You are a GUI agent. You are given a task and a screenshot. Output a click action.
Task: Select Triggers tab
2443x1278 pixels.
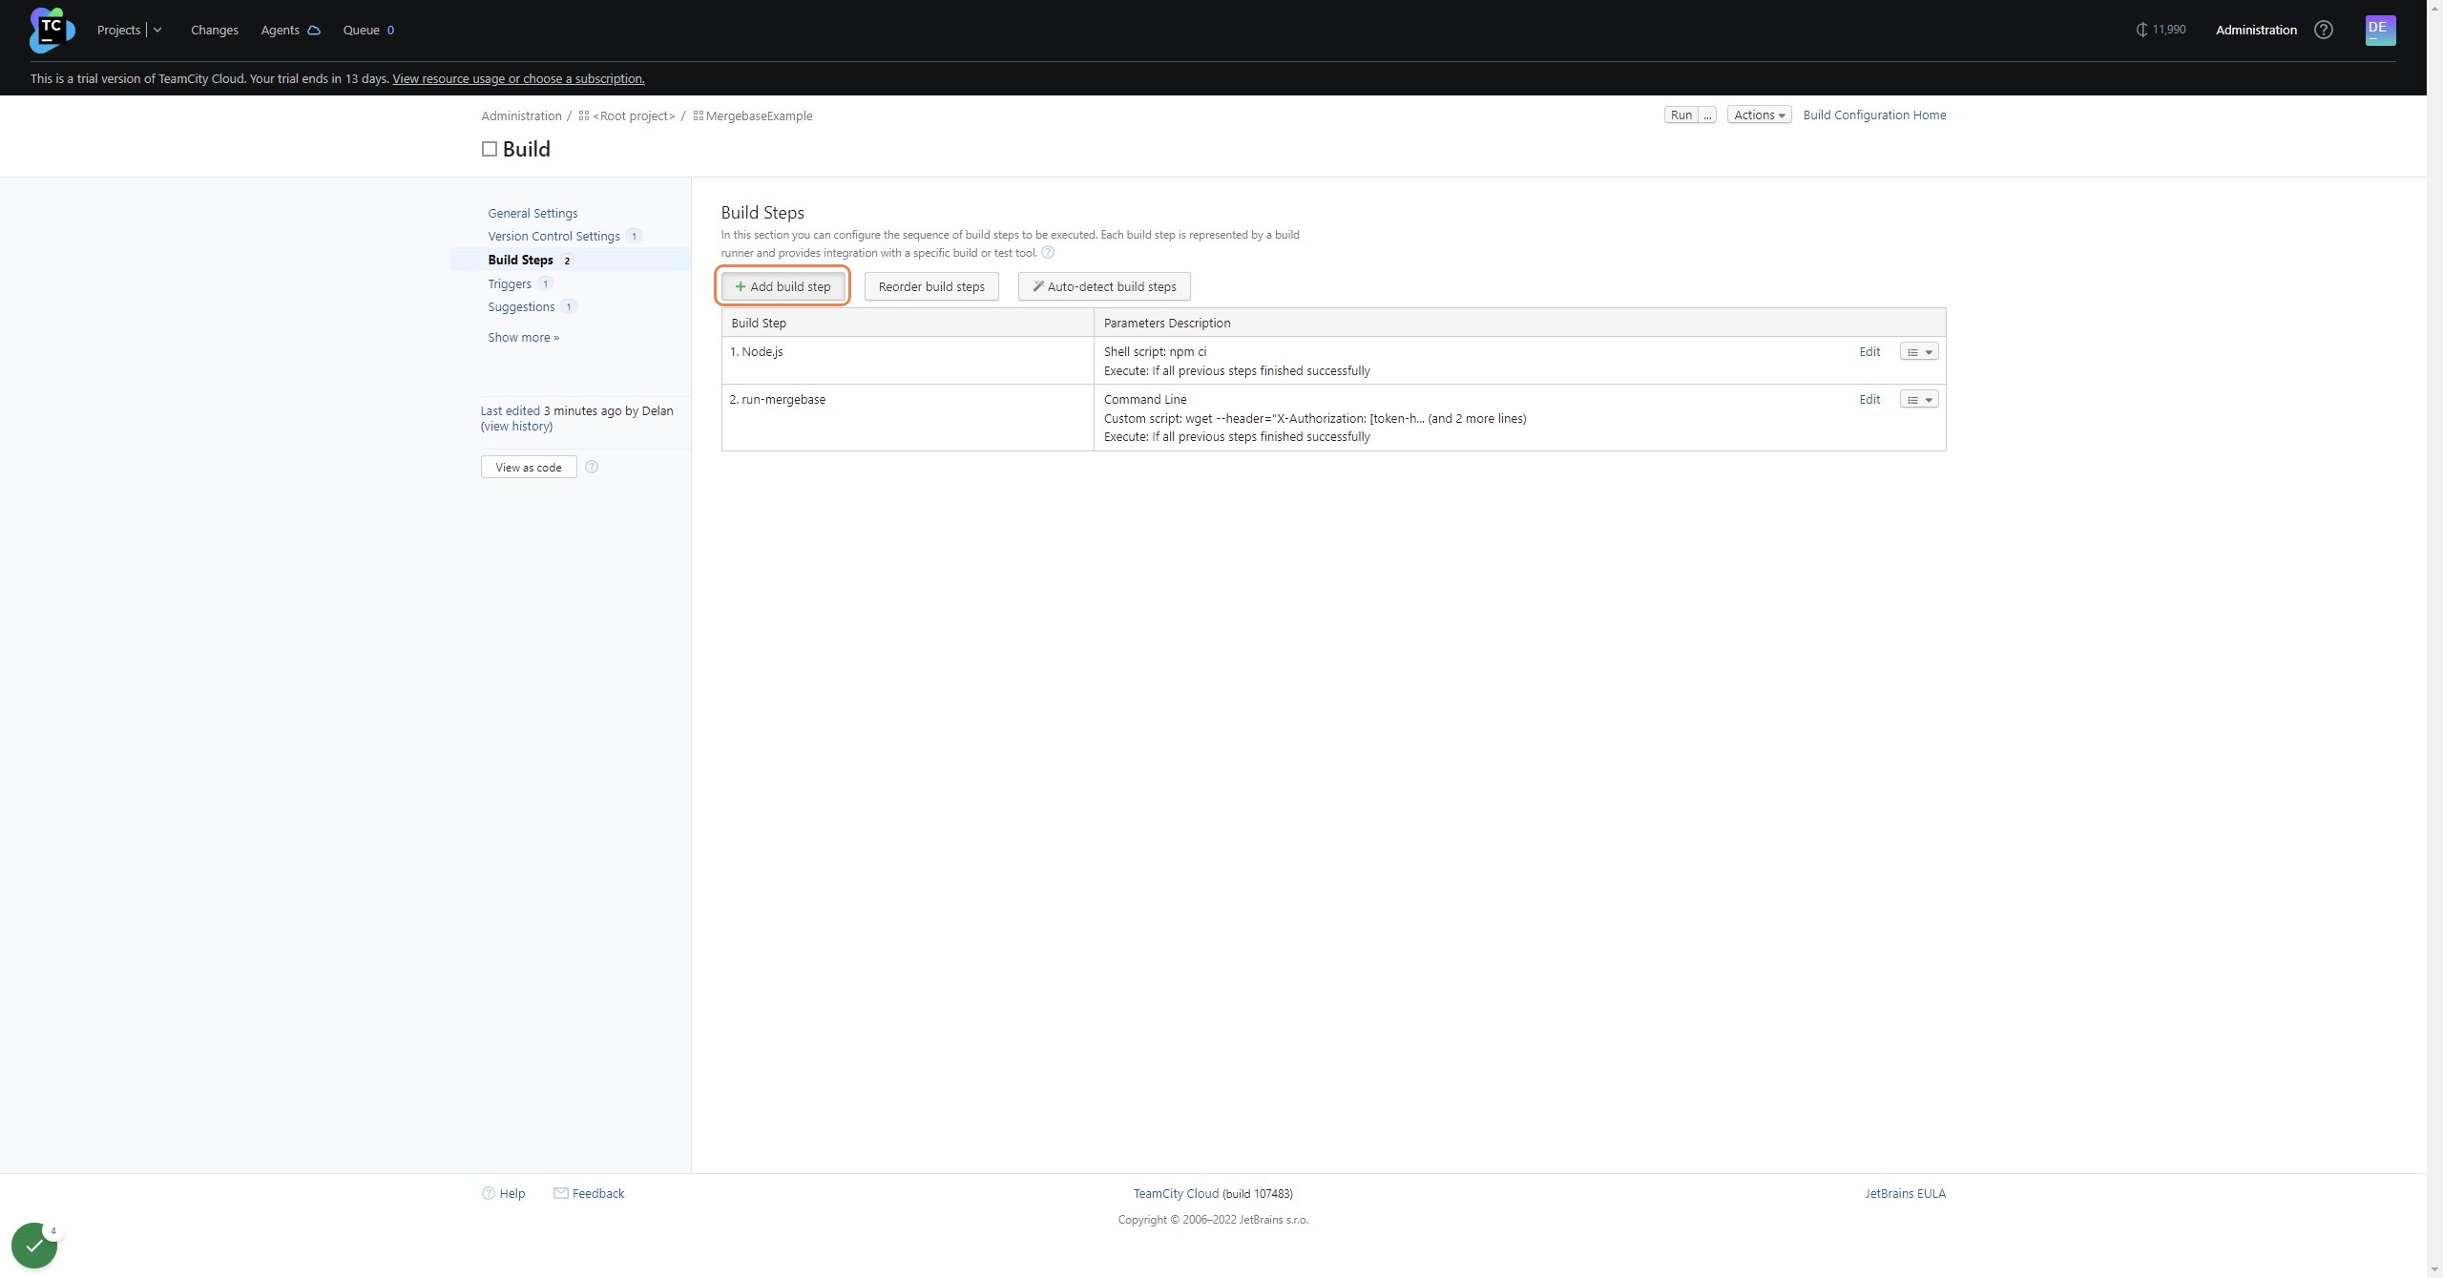pos(510,283)
